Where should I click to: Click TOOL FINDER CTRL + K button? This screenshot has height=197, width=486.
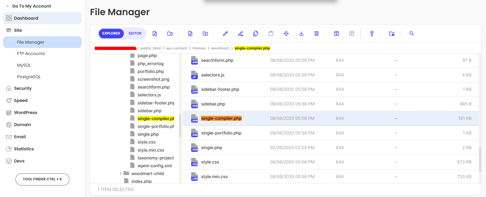(42, 179)
